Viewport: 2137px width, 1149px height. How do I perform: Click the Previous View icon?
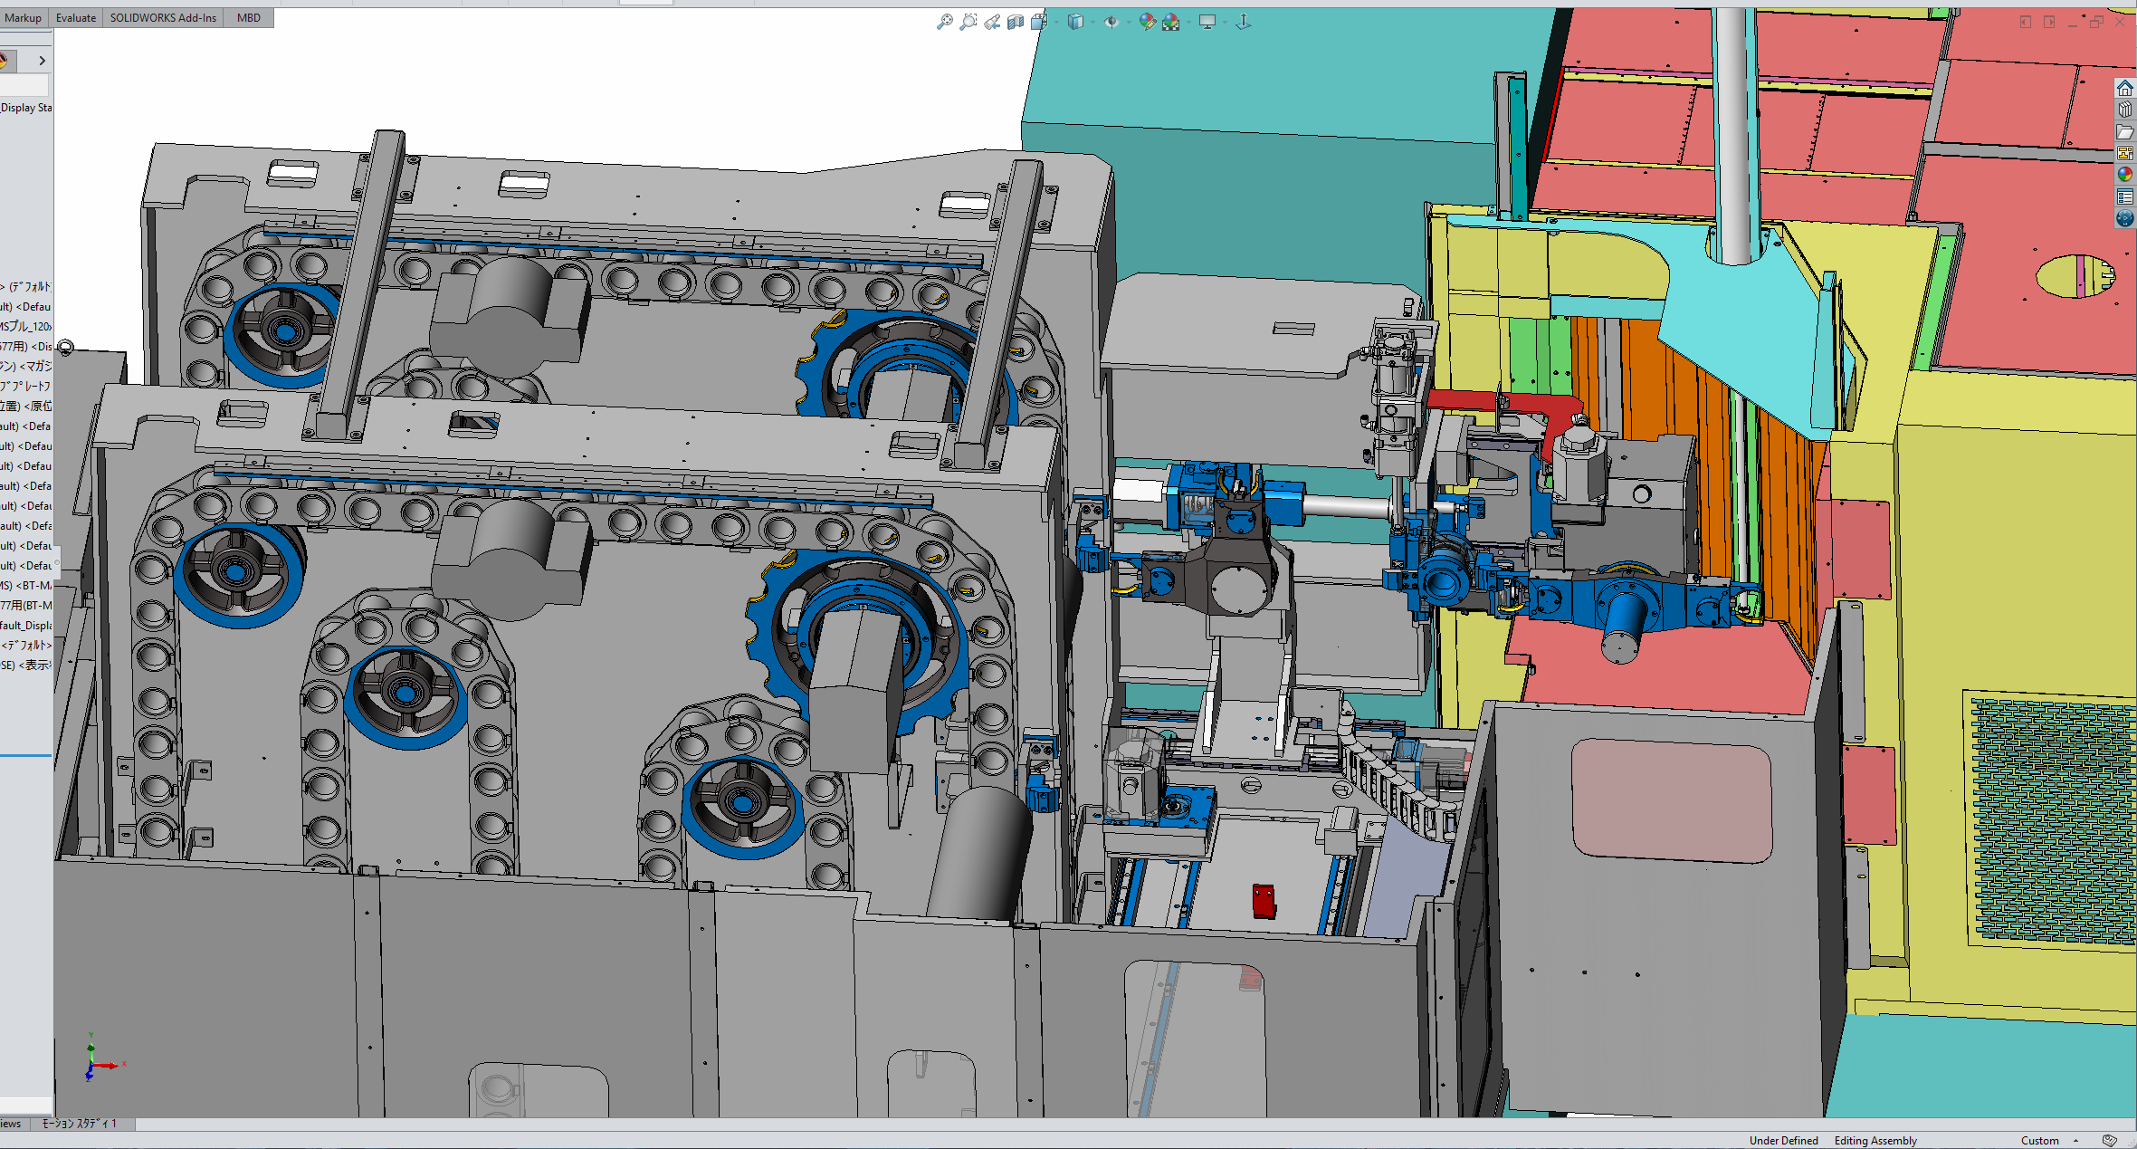coord(992,22)
